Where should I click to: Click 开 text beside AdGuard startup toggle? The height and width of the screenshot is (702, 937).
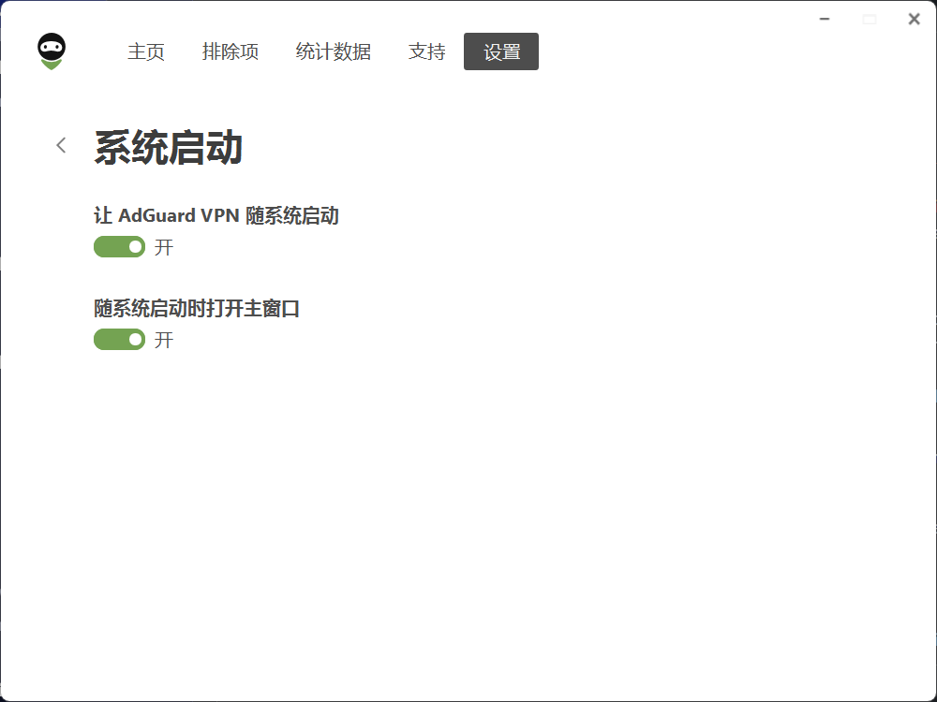164,247
